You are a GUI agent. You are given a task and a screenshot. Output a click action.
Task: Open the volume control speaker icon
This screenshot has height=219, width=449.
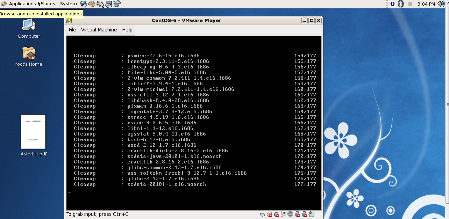(x=441, y=4)
